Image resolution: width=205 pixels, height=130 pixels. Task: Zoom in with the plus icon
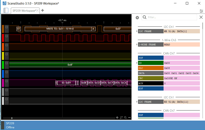pos(117,118)
